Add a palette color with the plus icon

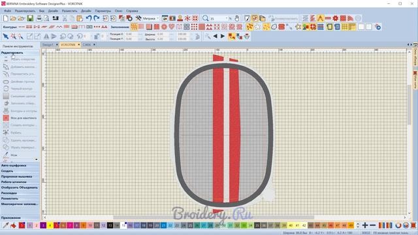[x=365, y=225]
